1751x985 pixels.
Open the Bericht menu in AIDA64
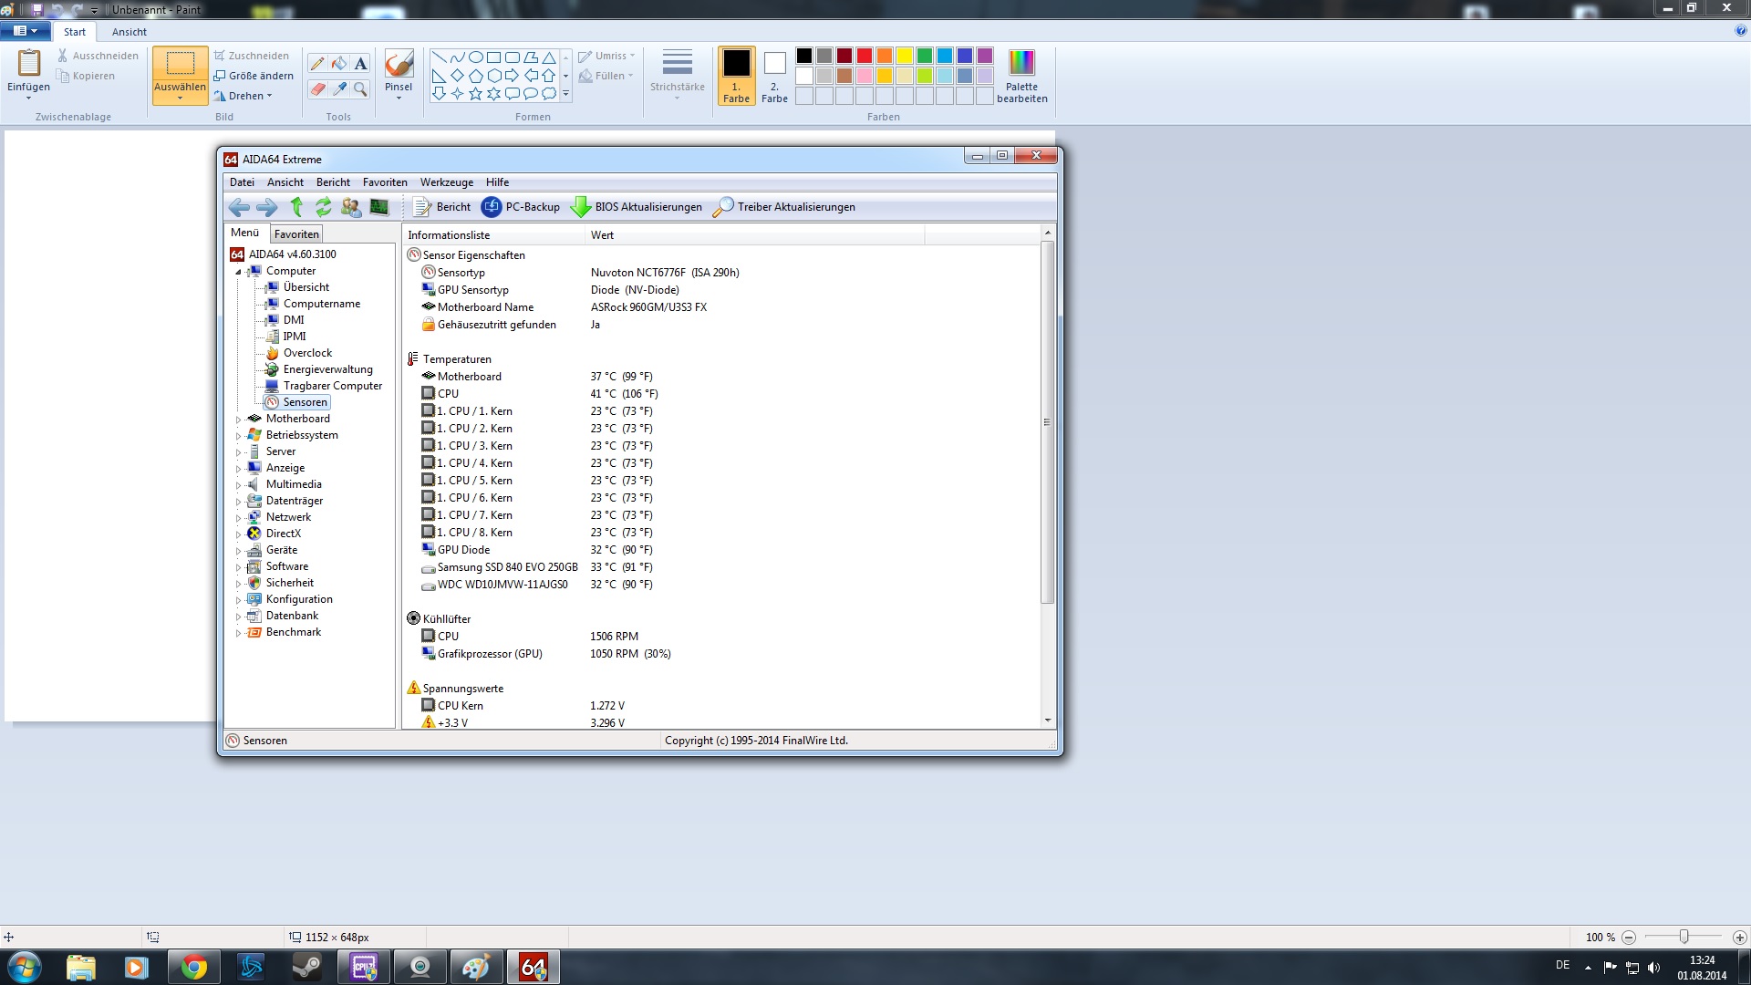click(333, 182)
